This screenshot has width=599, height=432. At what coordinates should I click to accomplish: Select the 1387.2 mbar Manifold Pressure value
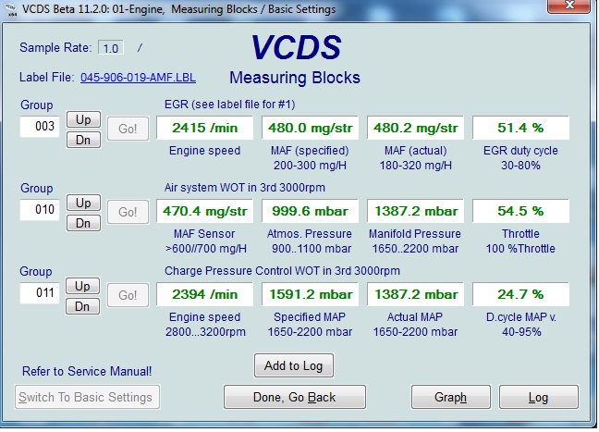pos(416,211)
